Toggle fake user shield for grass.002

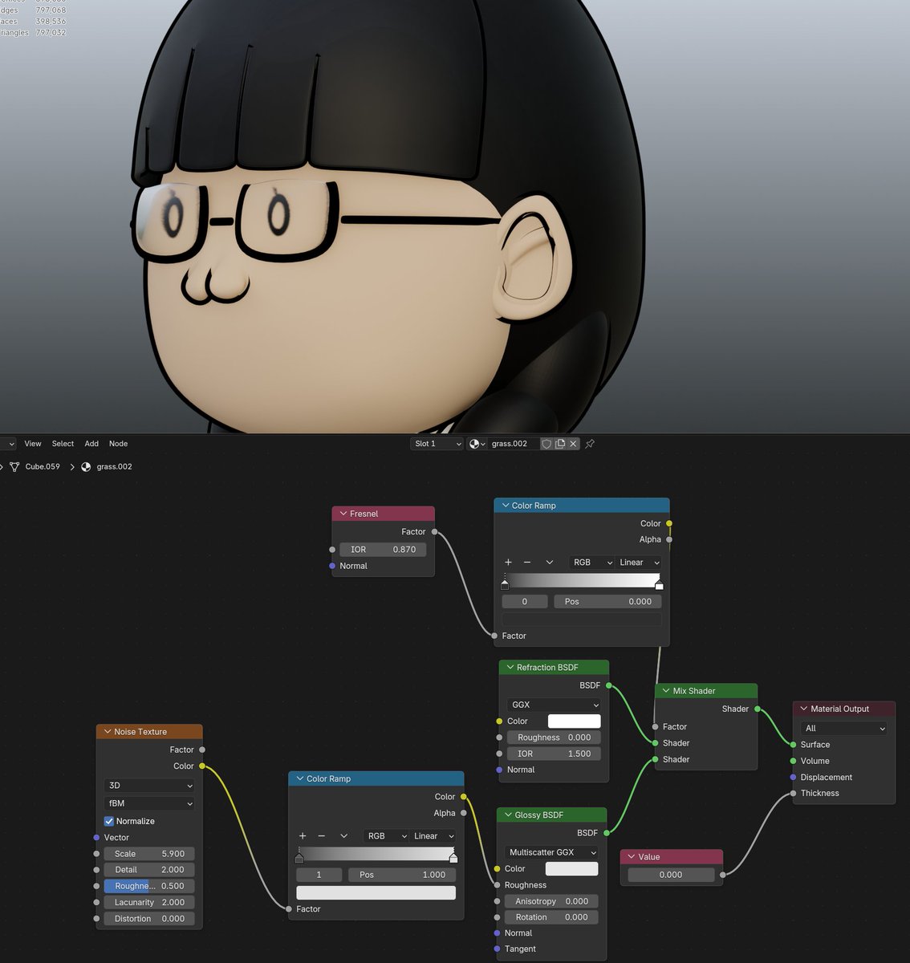(x=546, y=444)
